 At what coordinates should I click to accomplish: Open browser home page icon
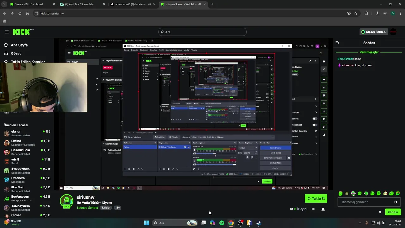point(27,13)
